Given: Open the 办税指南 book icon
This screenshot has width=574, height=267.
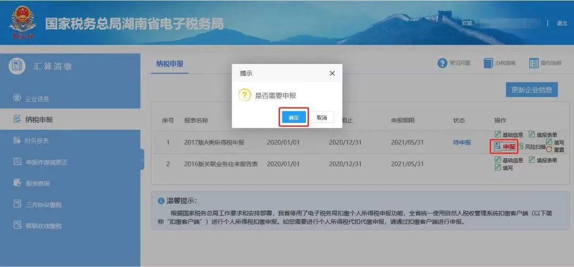Looking at the screenshot, I should pyautogui.click(x=488, y=63).
